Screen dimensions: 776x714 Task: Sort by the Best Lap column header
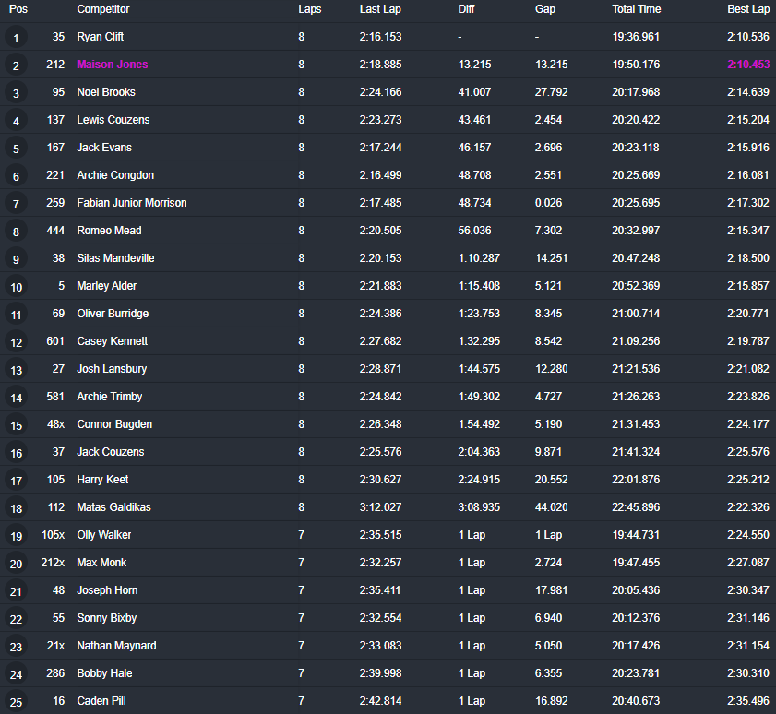tap(747, 9)
